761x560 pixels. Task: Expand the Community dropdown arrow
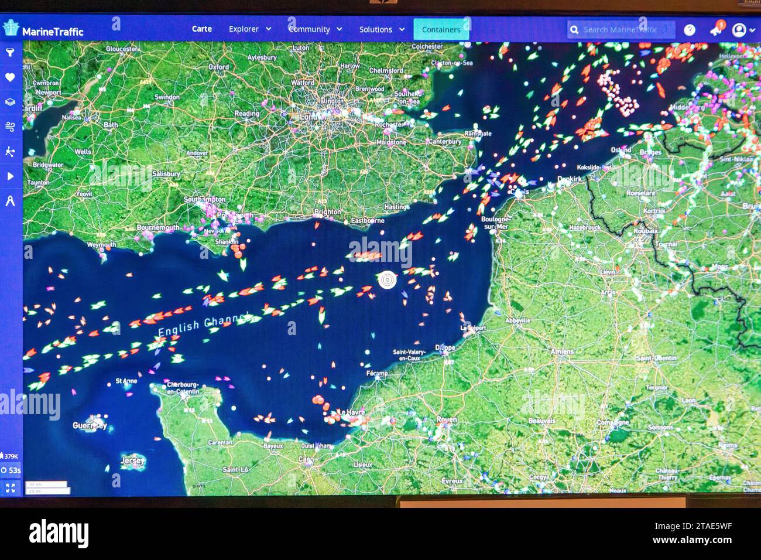tap(339, 29)
